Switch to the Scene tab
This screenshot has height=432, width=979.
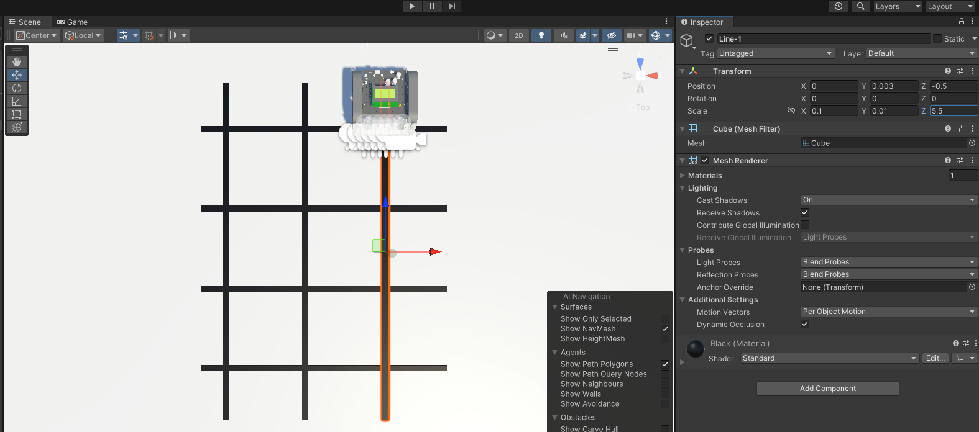click(x=25, y=22)
